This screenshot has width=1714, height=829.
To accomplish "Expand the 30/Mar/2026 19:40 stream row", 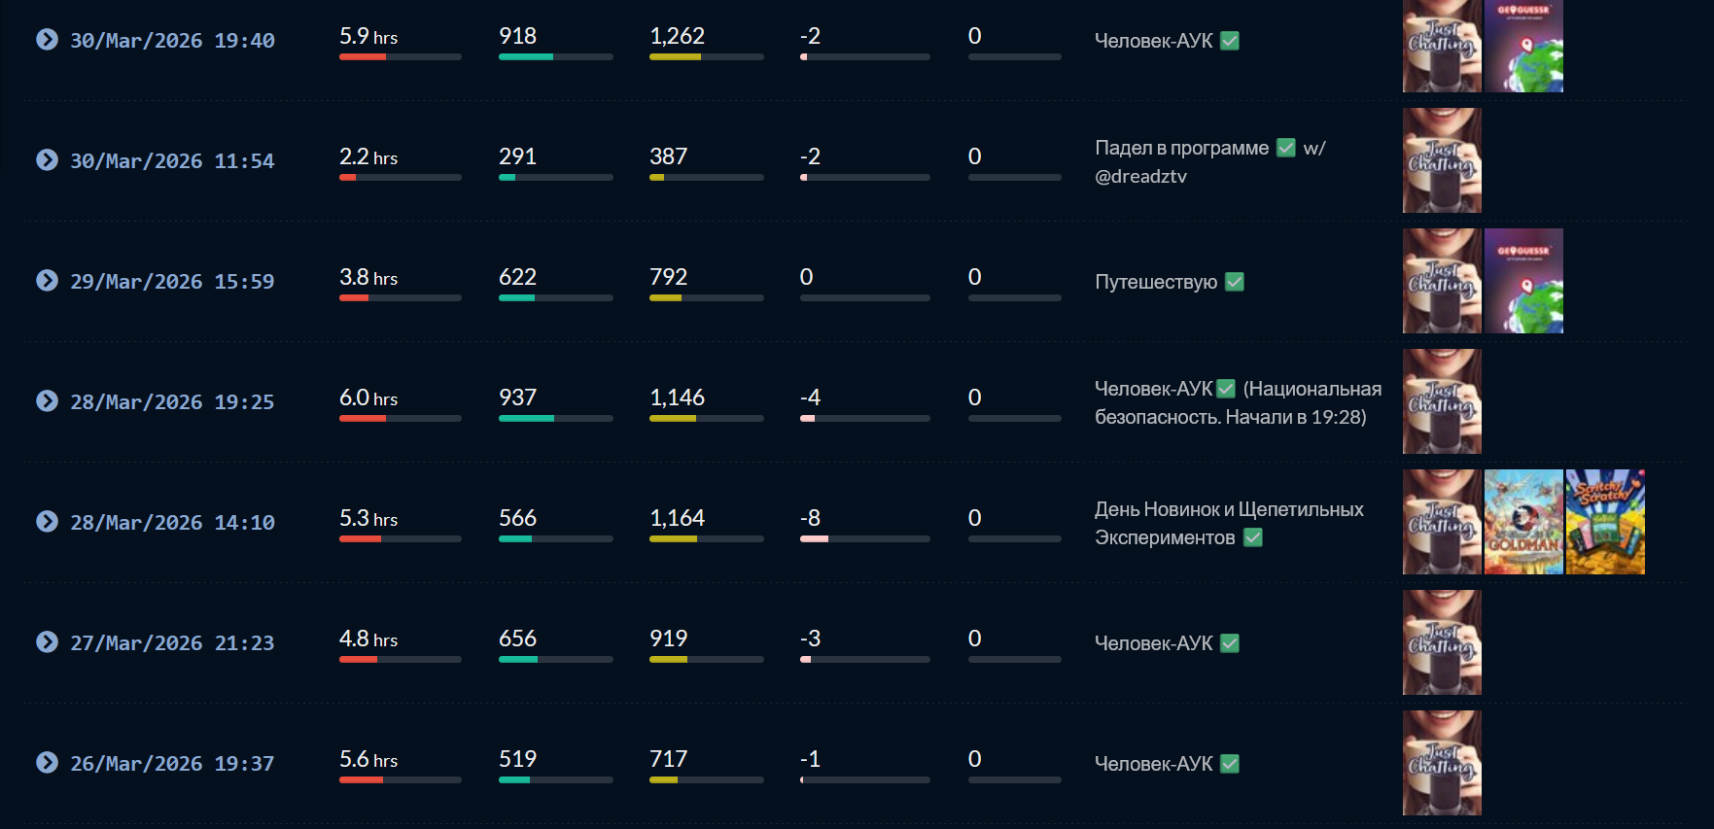I will [47, 40].
